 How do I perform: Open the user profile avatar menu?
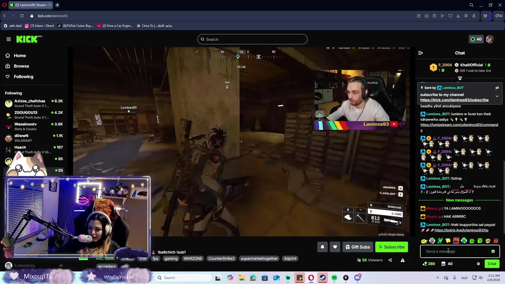click(x=490, y=39)
